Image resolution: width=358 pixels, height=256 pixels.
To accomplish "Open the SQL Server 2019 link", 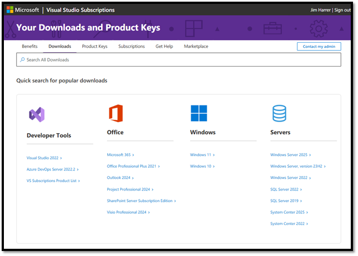I will (x=284, y=200).
